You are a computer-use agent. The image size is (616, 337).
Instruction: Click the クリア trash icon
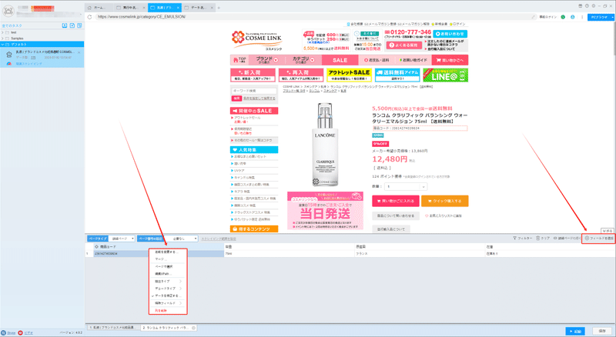coord(537,238)
